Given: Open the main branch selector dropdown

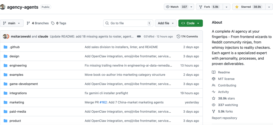Looking at the screenshot, I should point(12,23).
